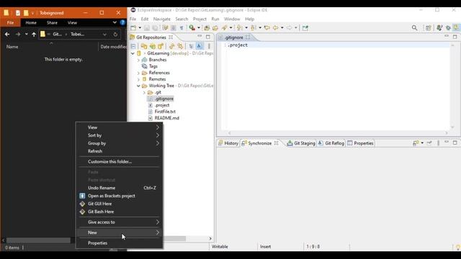
Task: Click the Next Annotation toolbar icon
Action: pos(240,28)
